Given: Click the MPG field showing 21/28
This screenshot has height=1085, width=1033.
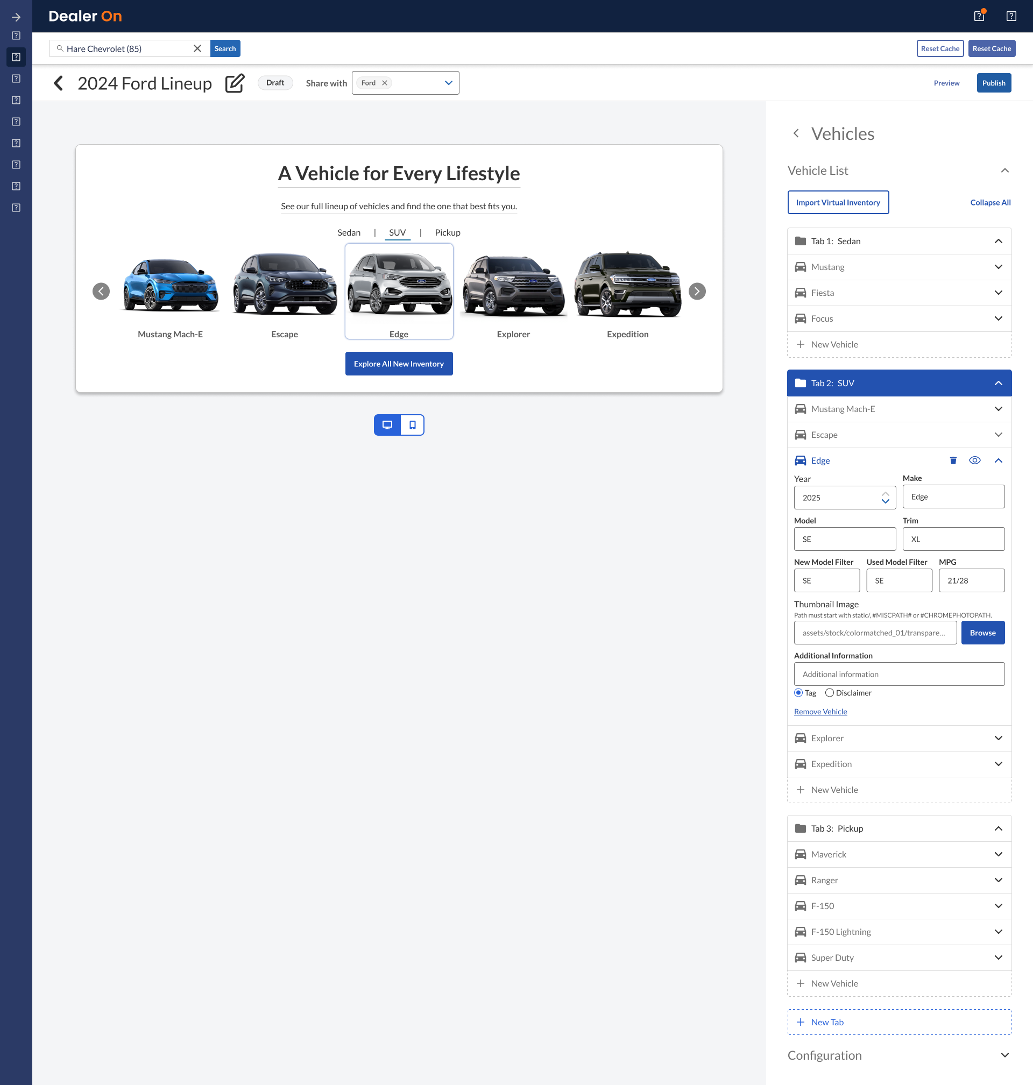Looking at the screenshot, I should point(971,581).
